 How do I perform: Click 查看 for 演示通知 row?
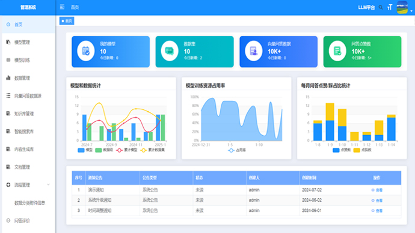377,190
